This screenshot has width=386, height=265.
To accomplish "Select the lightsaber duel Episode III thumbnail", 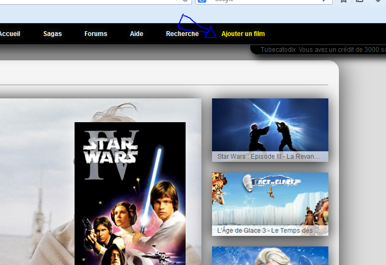I will (270, 125).
